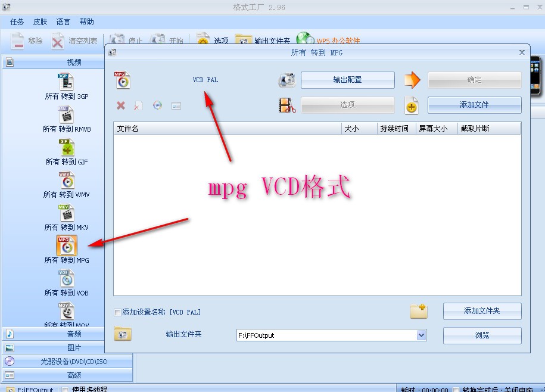Click the camcorder icon beside 输出配置
Image resolution: width=545 pixels, height=392 pixels.
click(x=287, y=80)
